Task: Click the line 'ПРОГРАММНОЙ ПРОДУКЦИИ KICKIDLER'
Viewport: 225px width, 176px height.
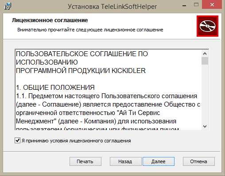Action: (x=81, y=71)
